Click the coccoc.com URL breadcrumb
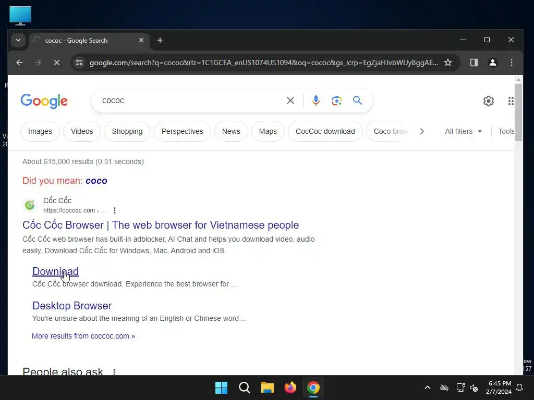 pos(74,210)
